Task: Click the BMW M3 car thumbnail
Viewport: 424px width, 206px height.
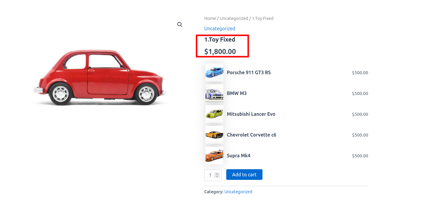Action: [214, 93]
